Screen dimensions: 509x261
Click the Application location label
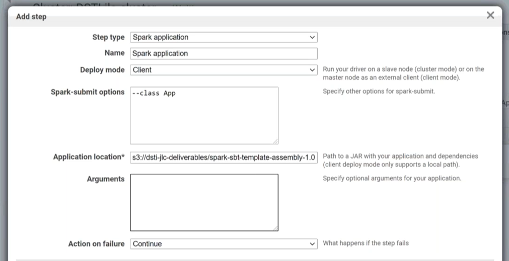tap(89, 157)
